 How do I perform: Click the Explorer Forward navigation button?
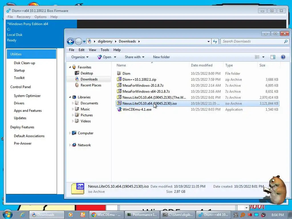tap(78, 41)
